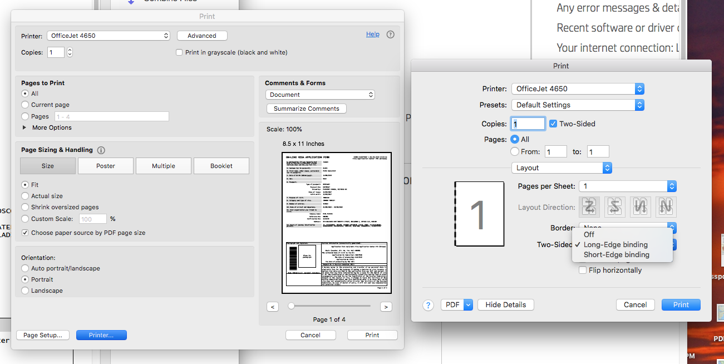
Task: Click the info icon next to Page Sizing & Handling
Action: coord(101,150)
